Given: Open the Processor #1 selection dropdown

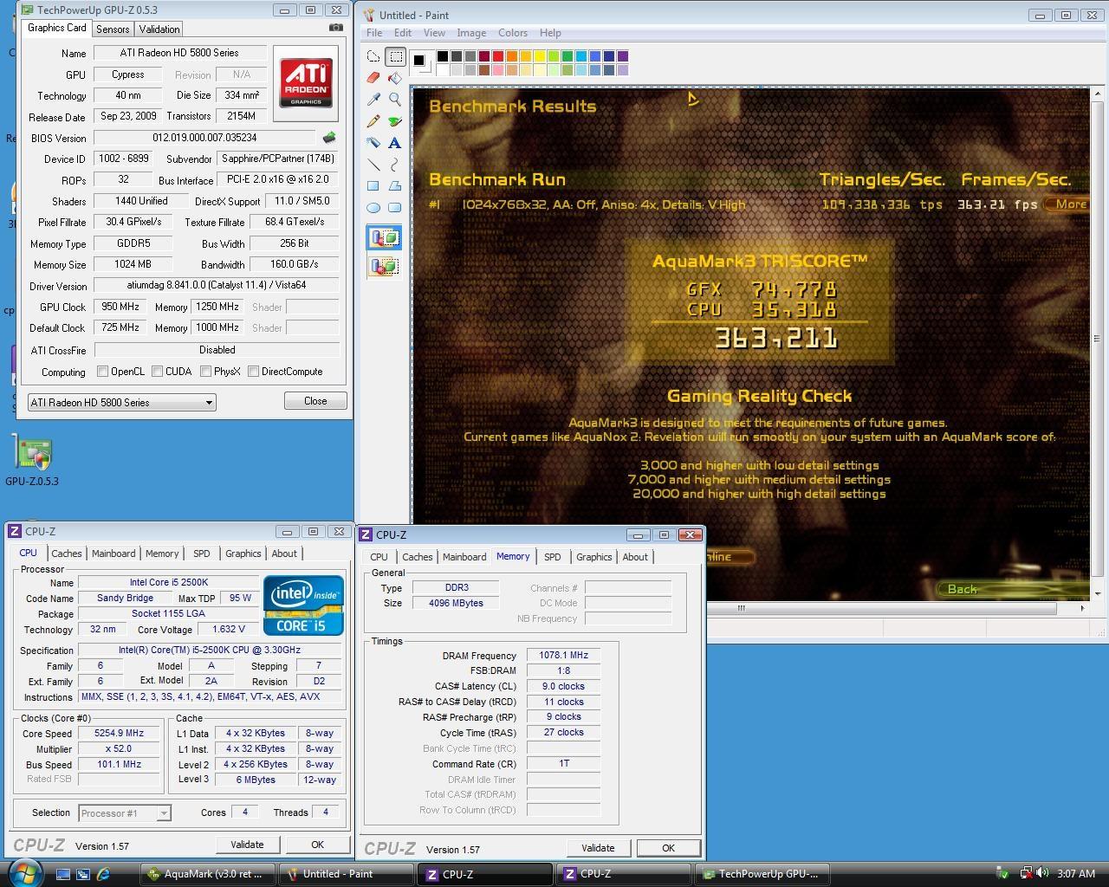Looking at the screenshot, I should (x=125, y=813).
